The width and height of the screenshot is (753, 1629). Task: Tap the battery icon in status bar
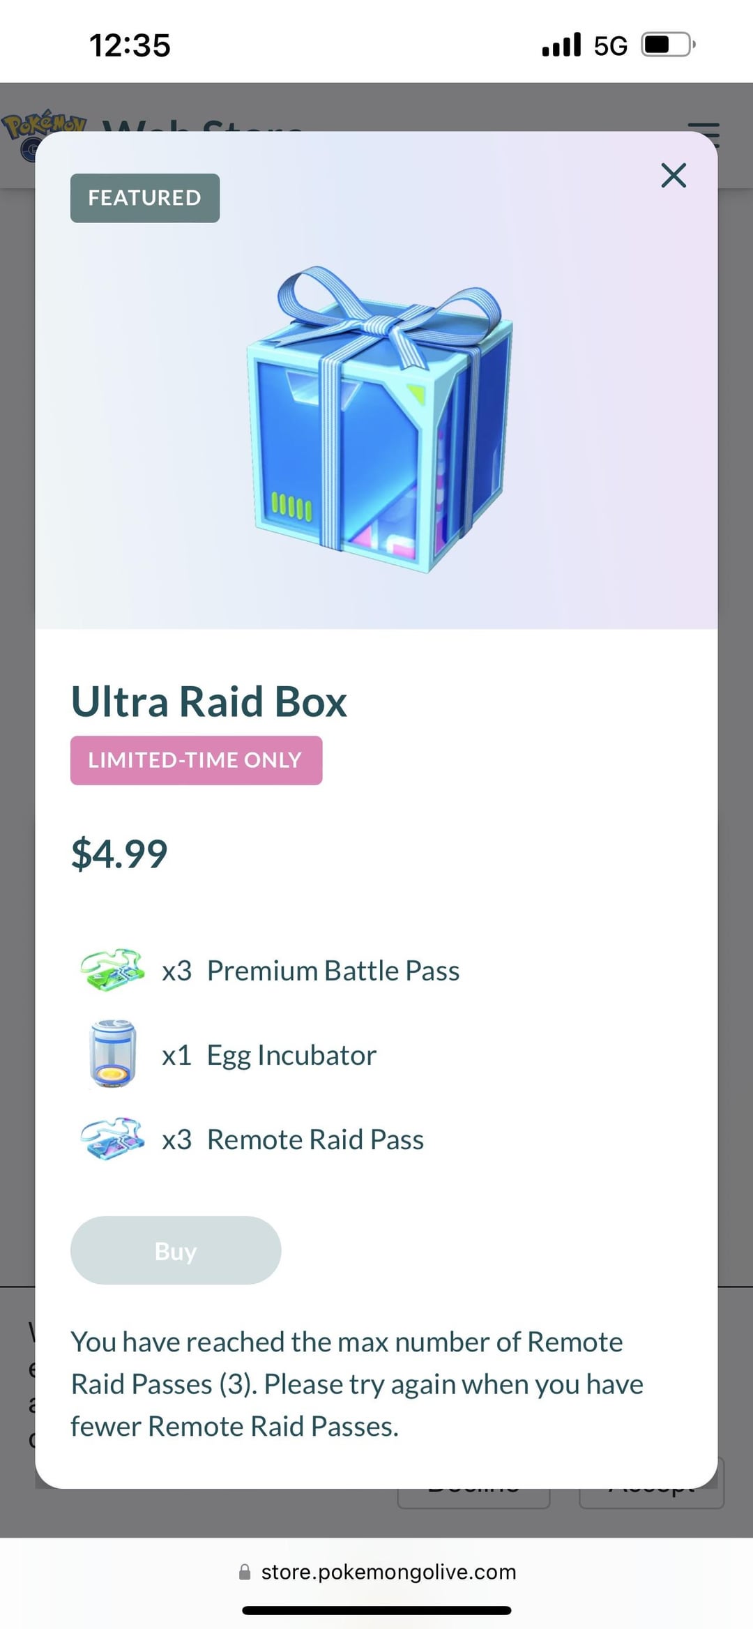pos(668,45)
